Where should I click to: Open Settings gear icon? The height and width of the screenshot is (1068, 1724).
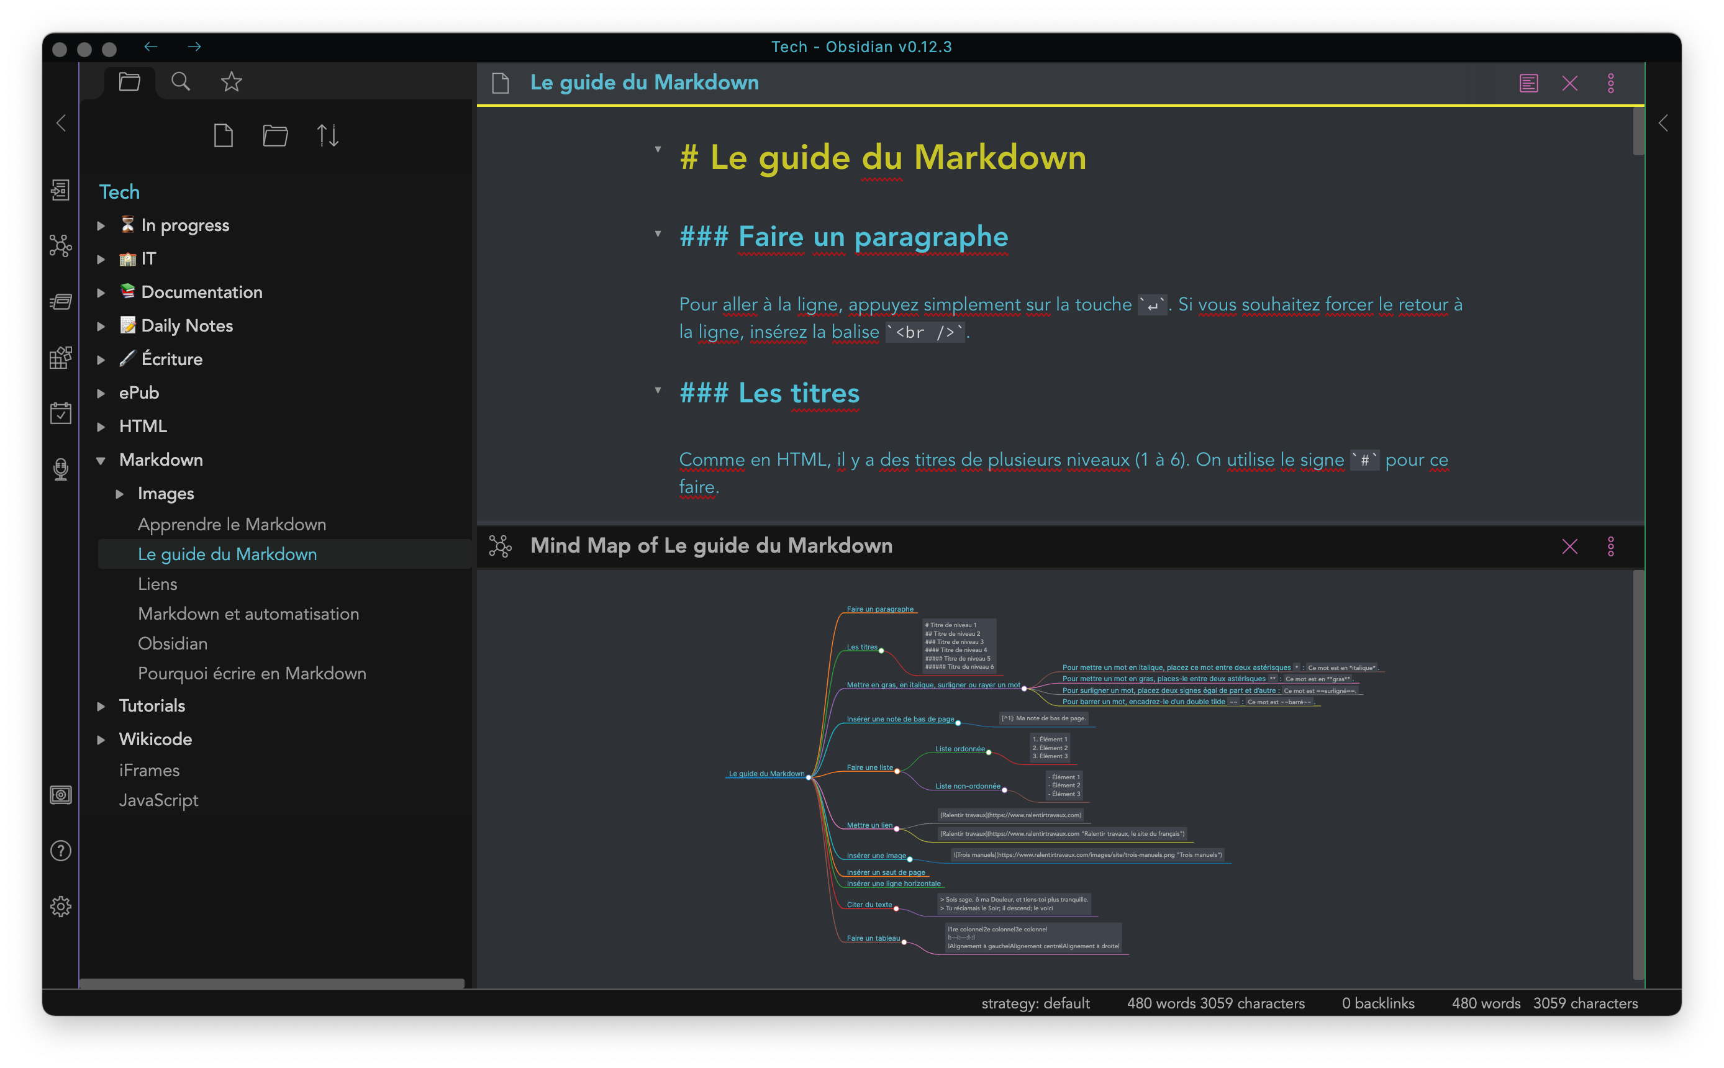[61, 907]
